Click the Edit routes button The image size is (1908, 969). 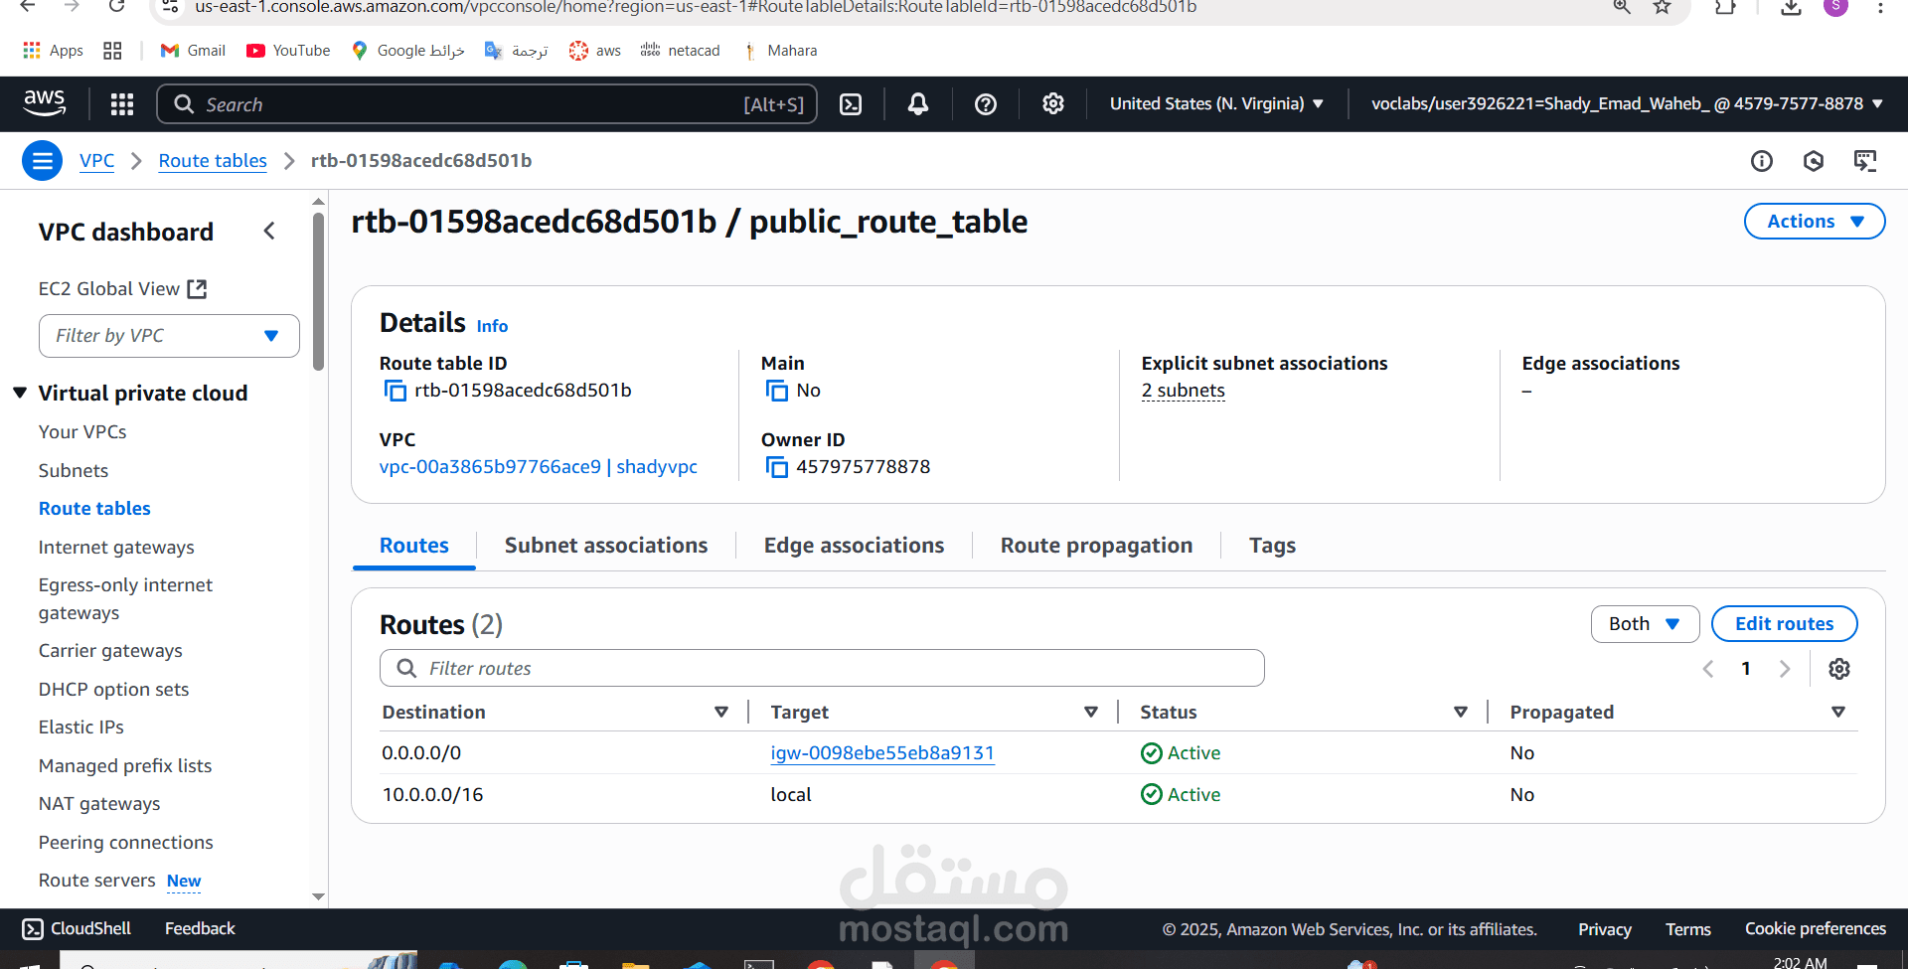point(1784,624)
